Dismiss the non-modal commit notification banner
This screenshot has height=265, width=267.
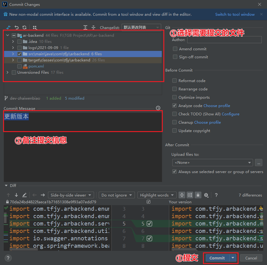pyautogui.click(x=261, y=14)
